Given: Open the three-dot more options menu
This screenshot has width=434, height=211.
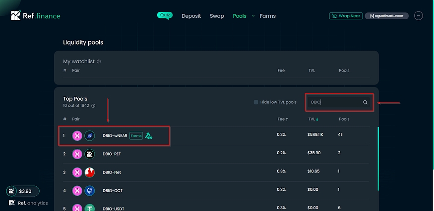Looking at the screenshot, I should (x=418, y=16).
